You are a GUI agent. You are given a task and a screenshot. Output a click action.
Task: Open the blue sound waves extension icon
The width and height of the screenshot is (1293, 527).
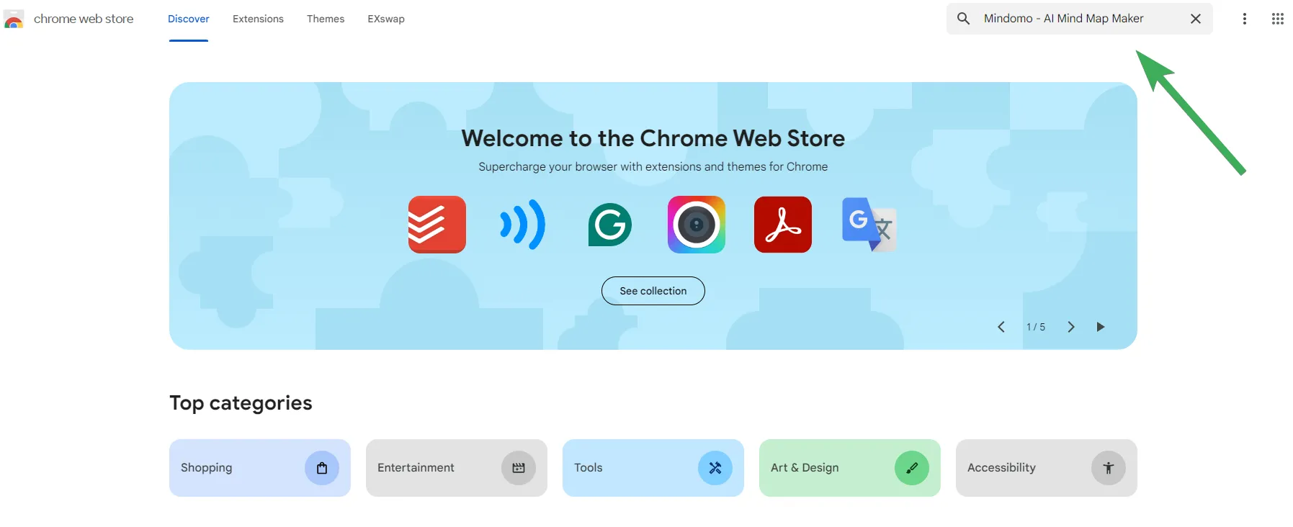pos(523,225)
